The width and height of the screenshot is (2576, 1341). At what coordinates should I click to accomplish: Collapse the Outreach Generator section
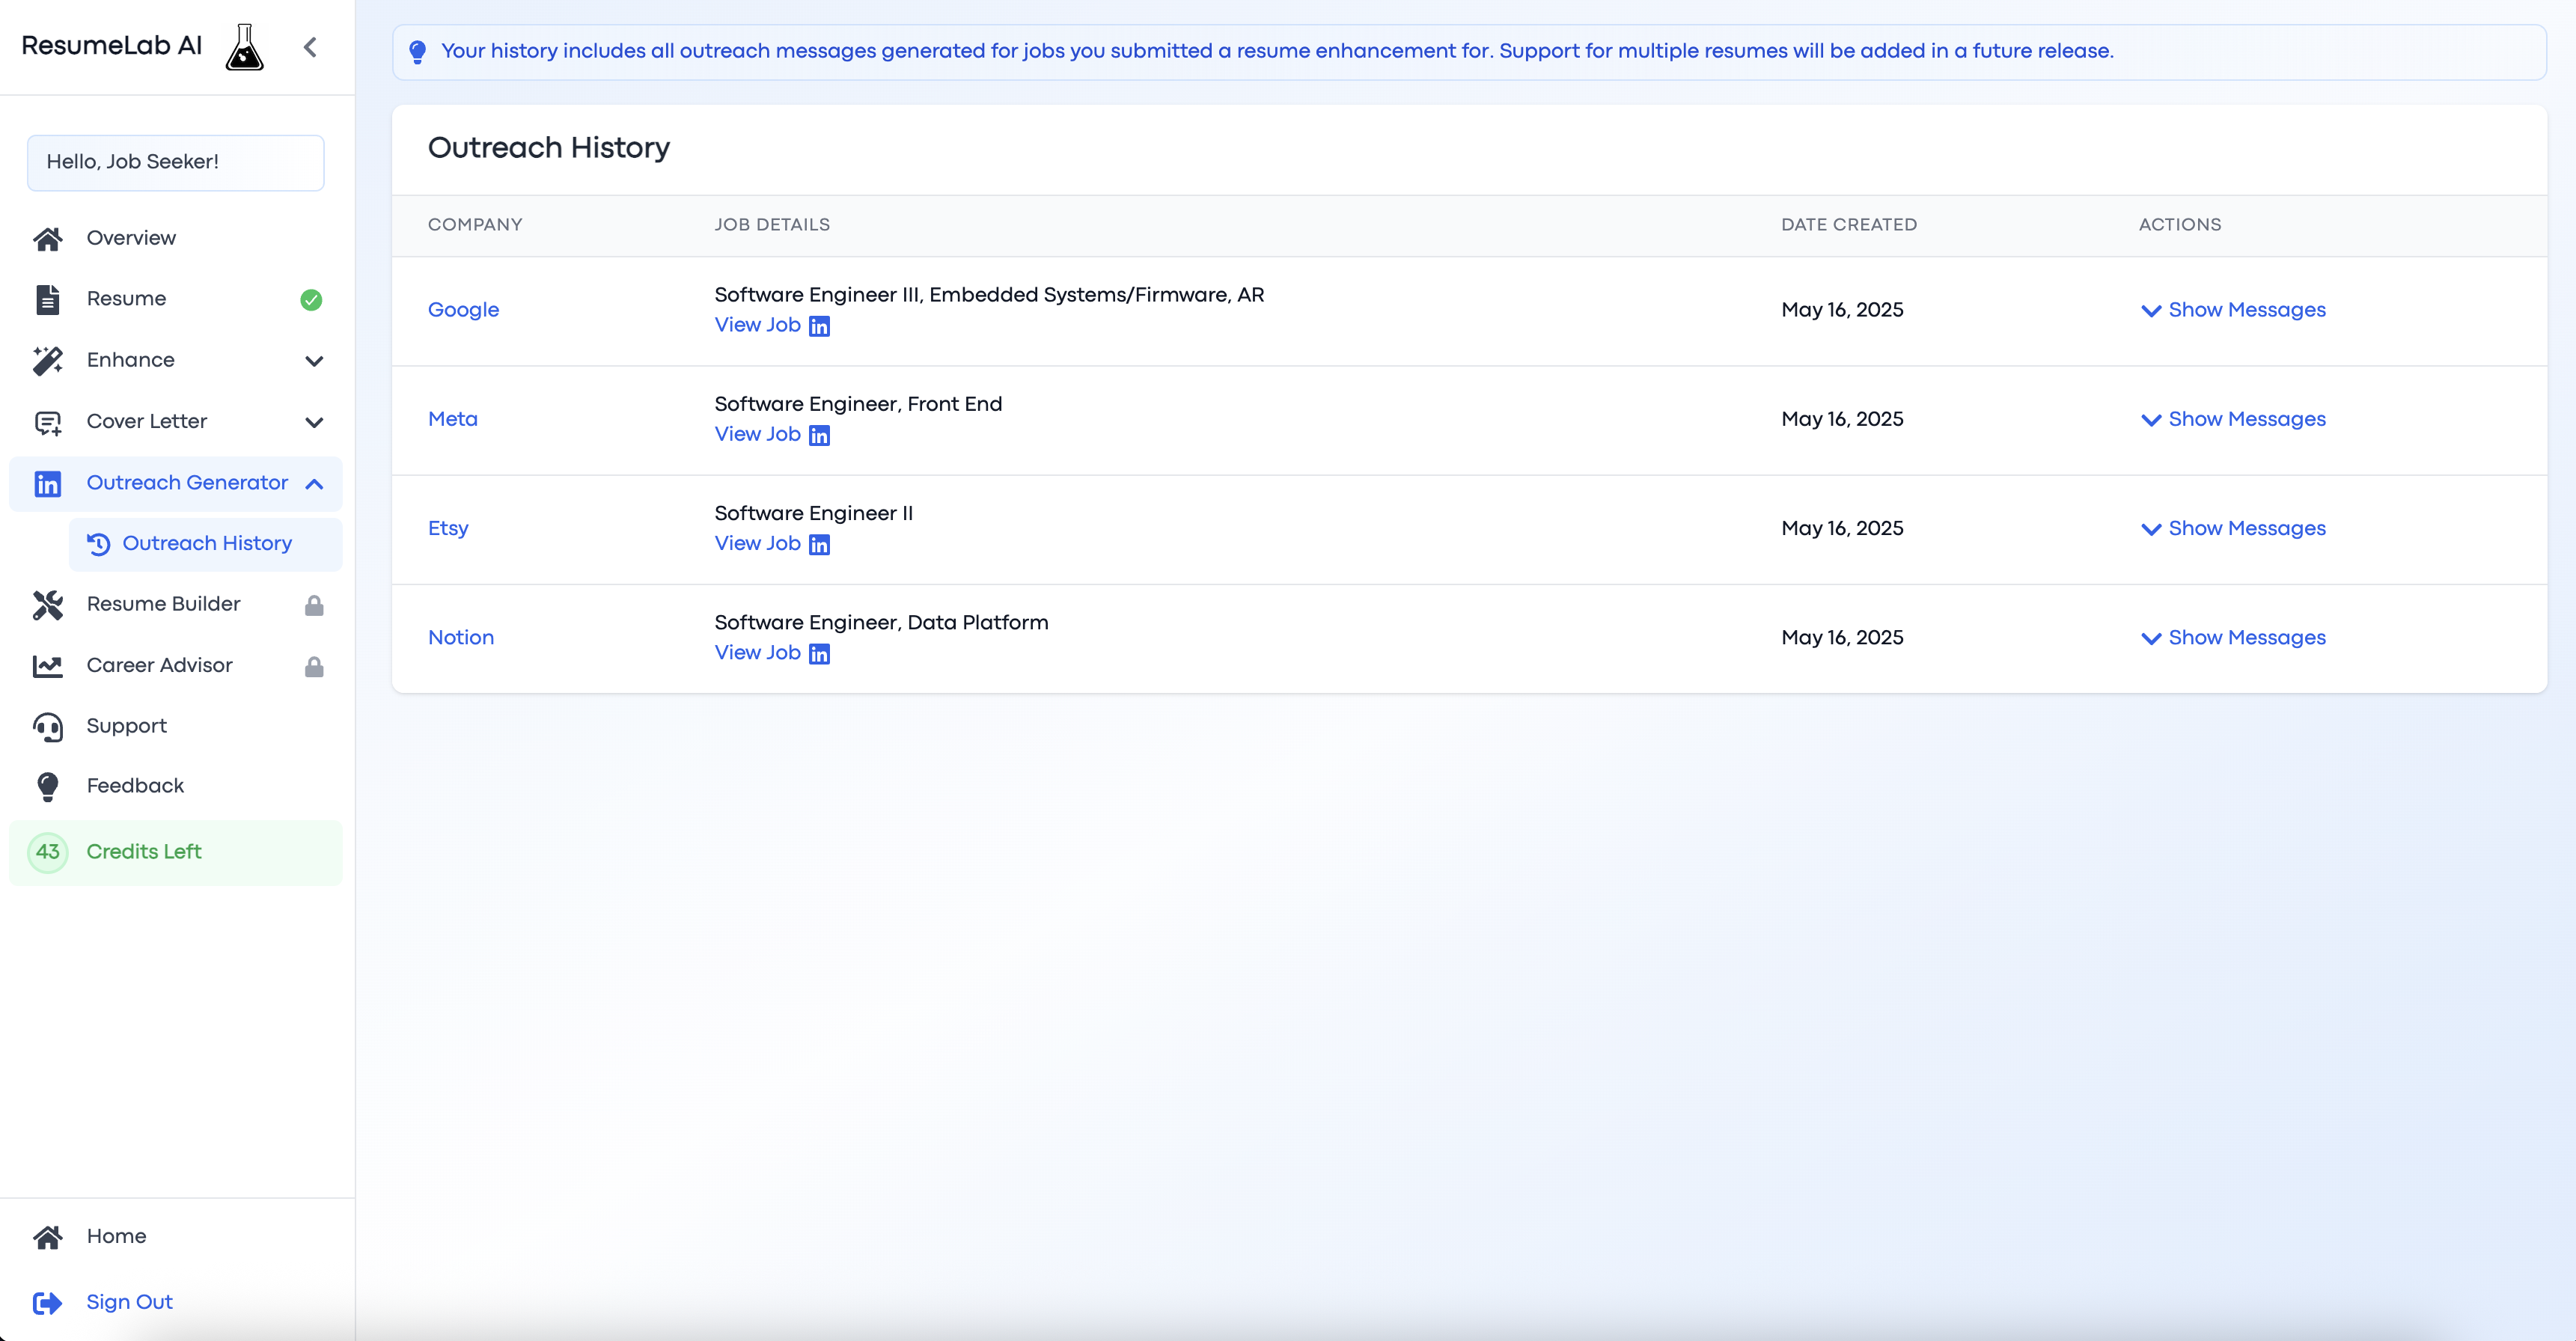click(314, 484)
